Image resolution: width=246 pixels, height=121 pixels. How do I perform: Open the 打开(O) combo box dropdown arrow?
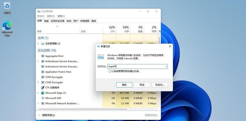click(166, 67)
